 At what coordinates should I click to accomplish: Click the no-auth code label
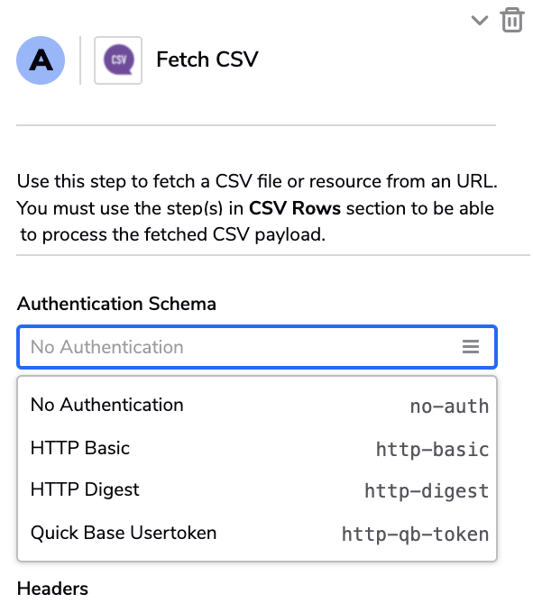coord(449,407)
